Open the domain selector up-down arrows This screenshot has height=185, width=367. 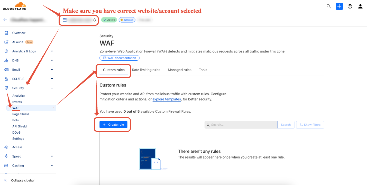(x=95, y=20)
